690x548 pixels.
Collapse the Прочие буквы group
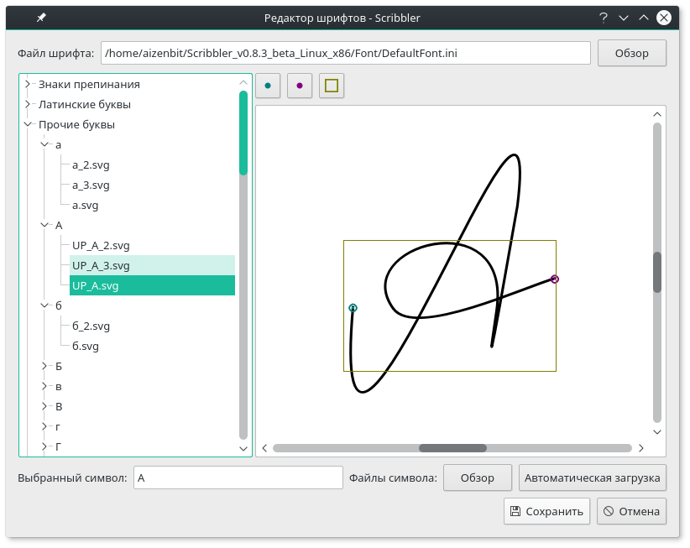click(x=28, y=124)
